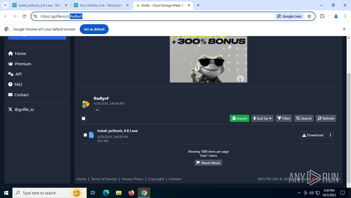Tick the install_ps3tools_4.8.1.exe checkbox

point(85,135)
